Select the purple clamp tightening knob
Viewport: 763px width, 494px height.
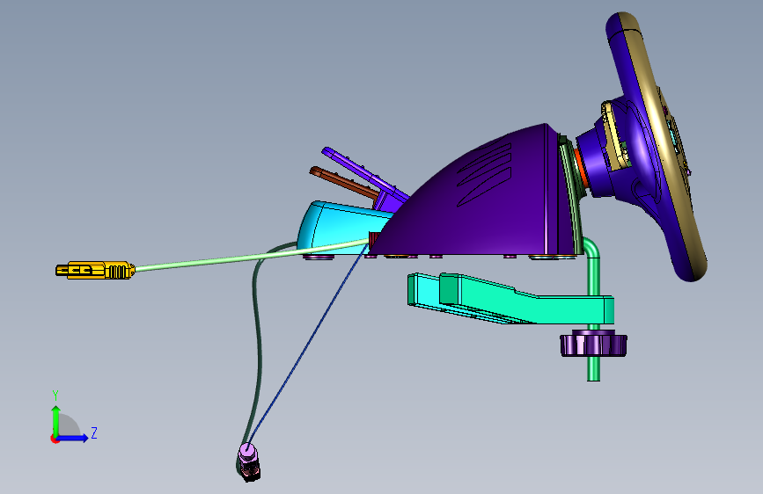[593, 343]
